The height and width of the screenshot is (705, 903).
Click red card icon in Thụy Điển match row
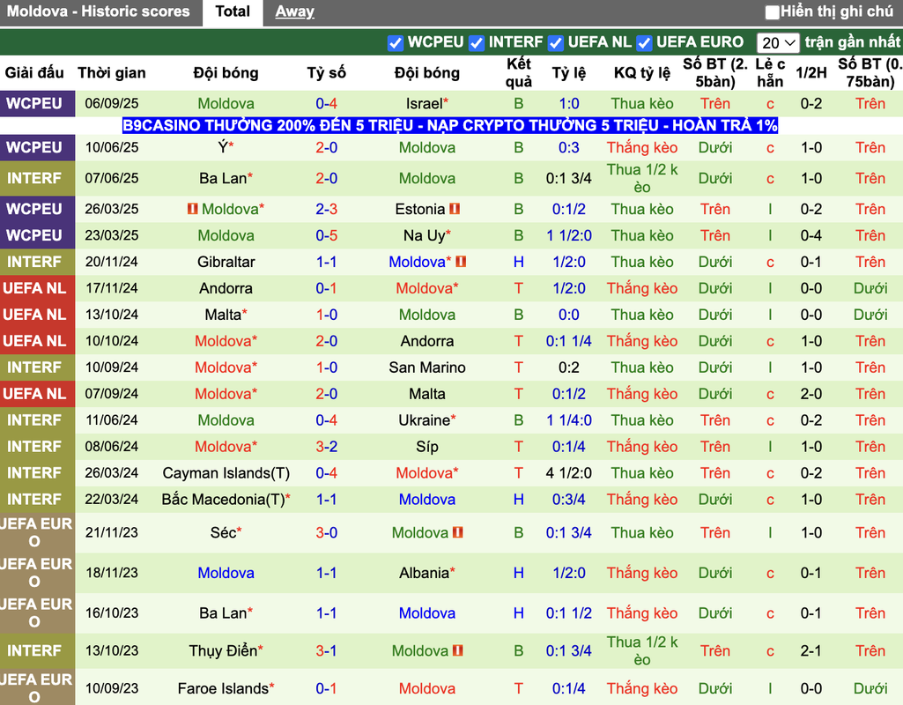(x=458, y=651)
